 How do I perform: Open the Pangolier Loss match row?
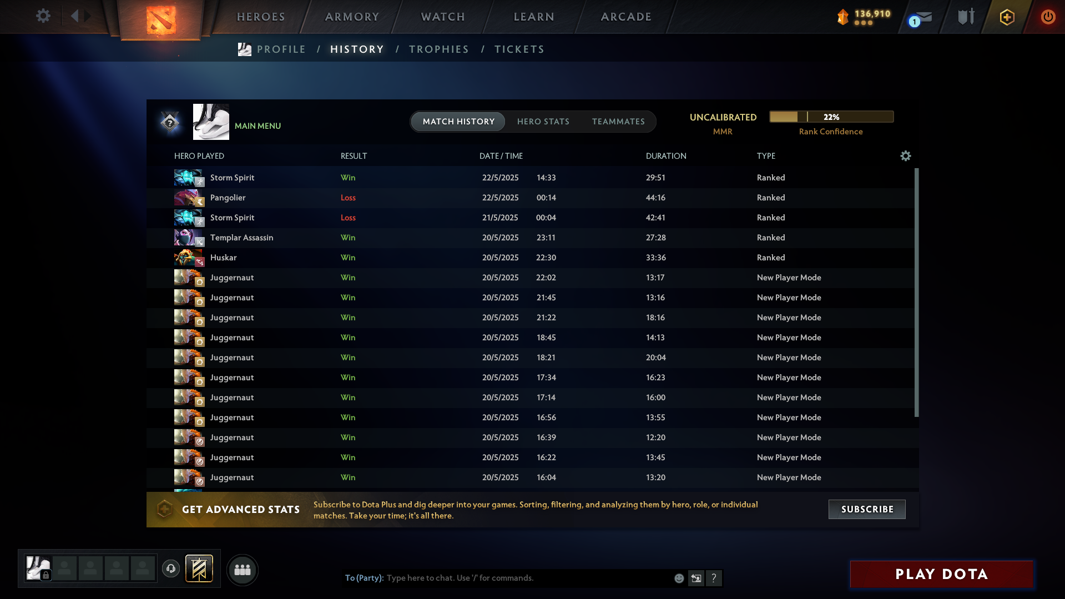click(530, 198)
